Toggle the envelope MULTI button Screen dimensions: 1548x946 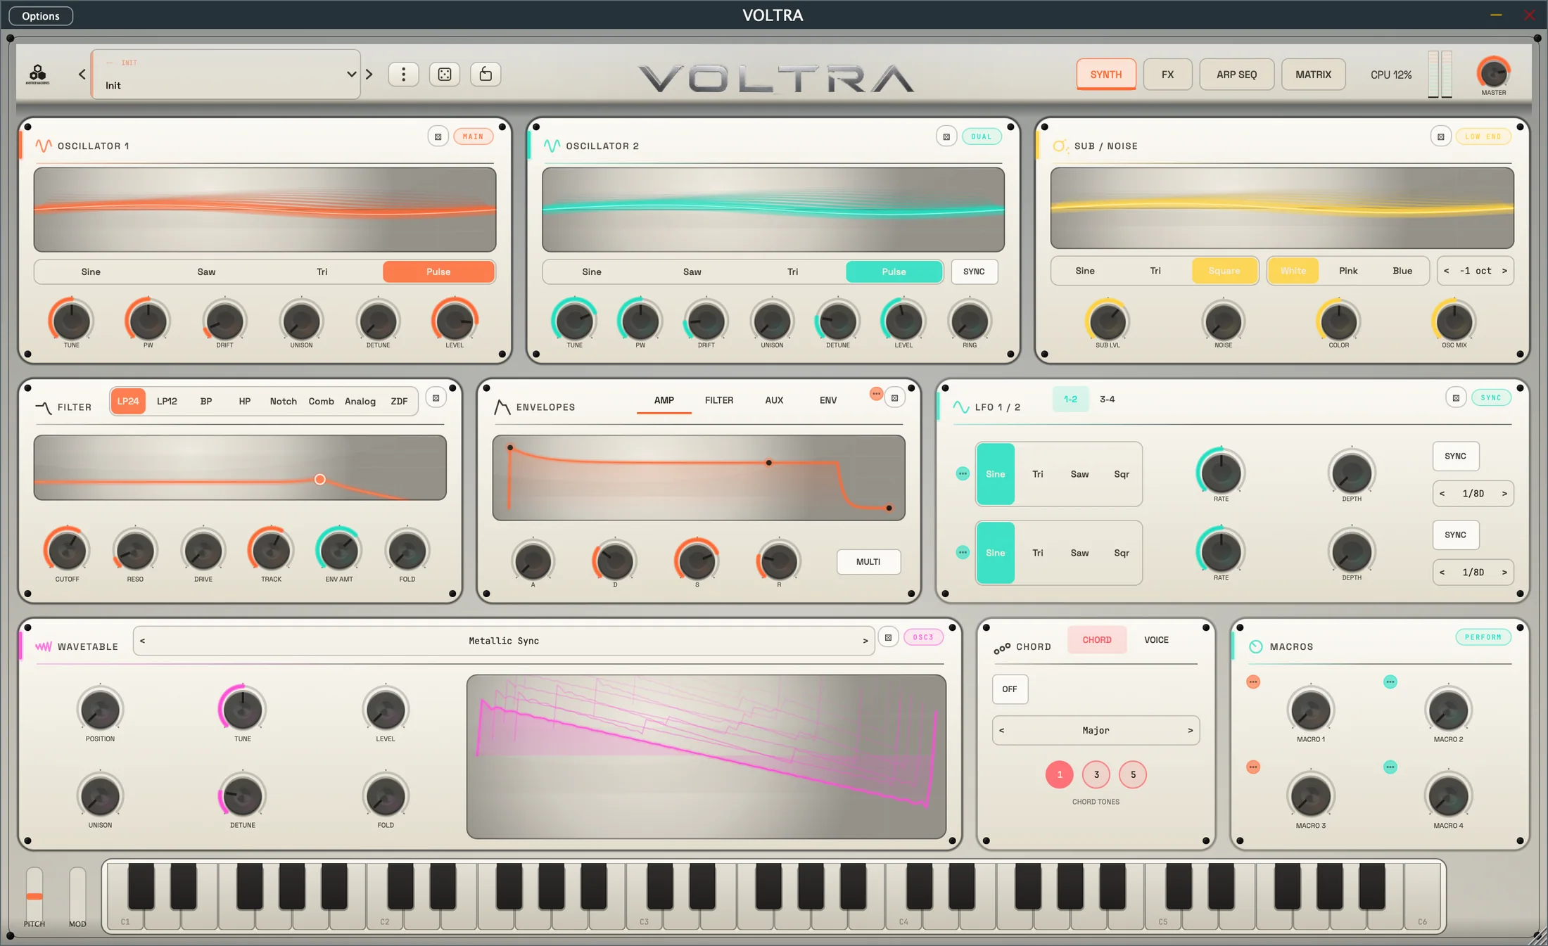[868, 561]
